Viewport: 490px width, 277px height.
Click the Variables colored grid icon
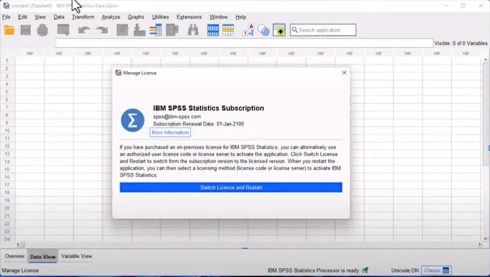(155, 30)
